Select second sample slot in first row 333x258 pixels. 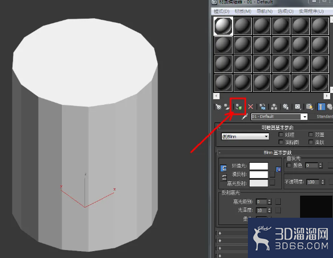click(x=243, y=26)
